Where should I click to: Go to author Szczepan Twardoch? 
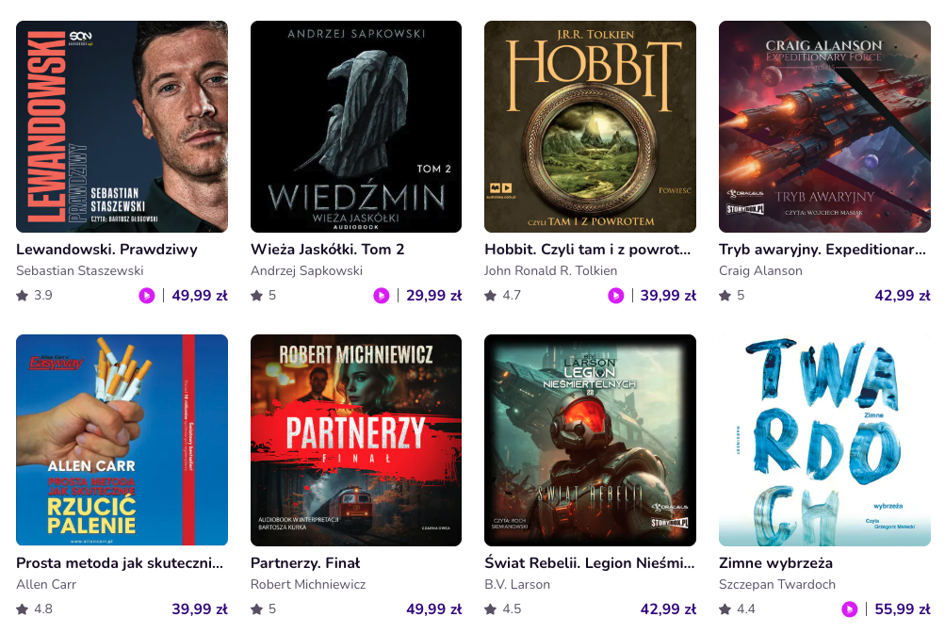click(777, 585)
